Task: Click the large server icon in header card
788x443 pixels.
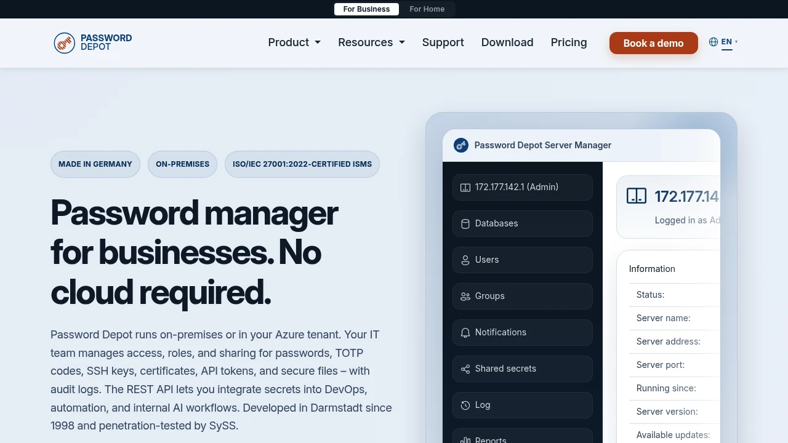Action: coord(637,196)
